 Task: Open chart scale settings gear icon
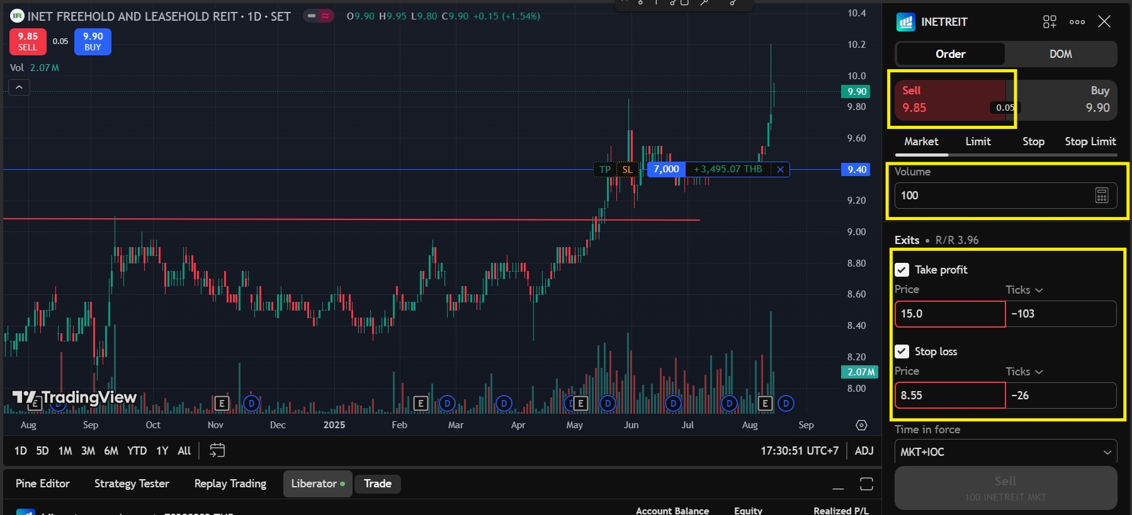tap(861, 425)
